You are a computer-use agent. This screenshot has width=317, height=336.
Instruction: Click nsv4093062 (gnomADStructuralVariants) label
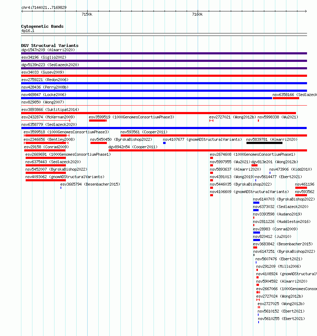(x=65, y=177)
